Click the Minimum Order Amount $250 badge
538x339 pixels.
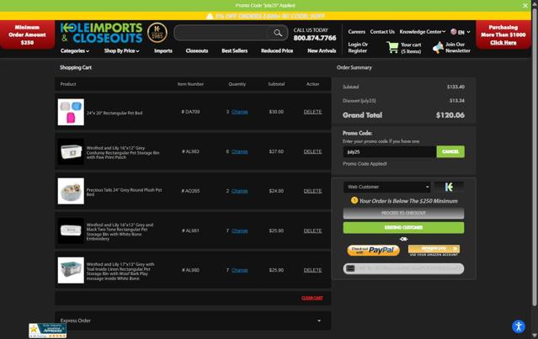click(x=27, y=34)
